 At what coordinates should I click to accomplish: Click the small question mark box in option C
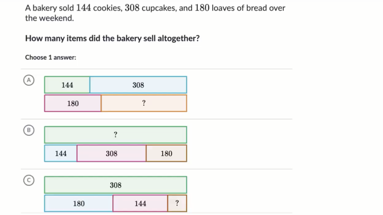177,204
